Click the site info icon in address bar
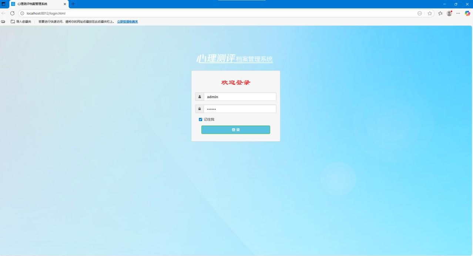This screenshot has height=256, width=473. click(x=22, y=13)
